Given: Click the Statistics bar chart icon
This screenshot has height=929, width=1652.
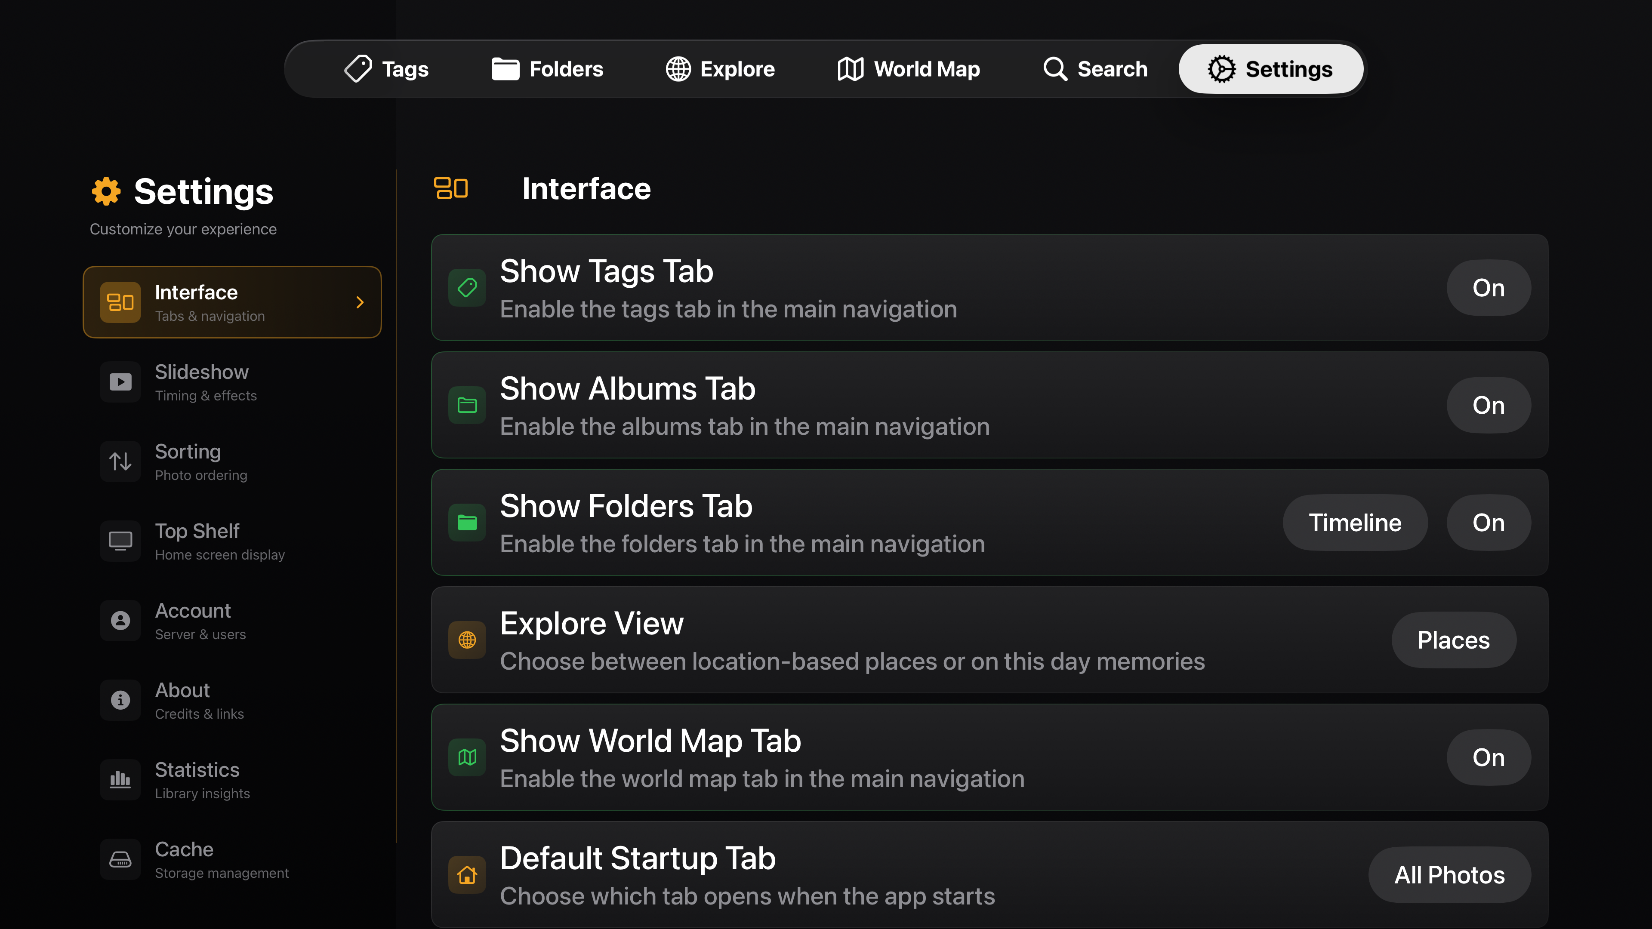Looking at the screenshot, I should pos(120,780).
